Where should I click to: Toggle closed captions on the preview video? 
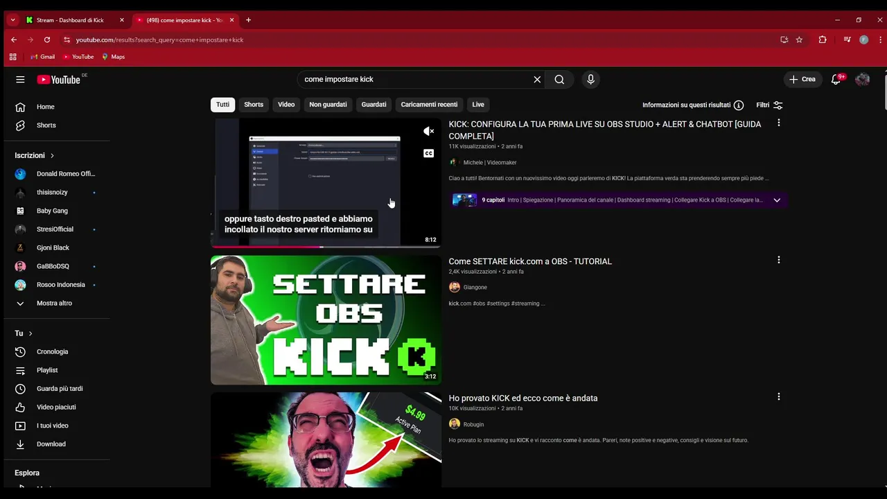click(x=429, y=153)
